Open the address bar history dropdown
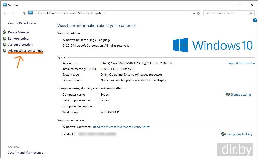The width and height of the screenshot is (258, 159). (x=194, y=13)
